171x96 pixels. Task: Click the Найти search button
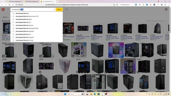[x=59, y=10]
